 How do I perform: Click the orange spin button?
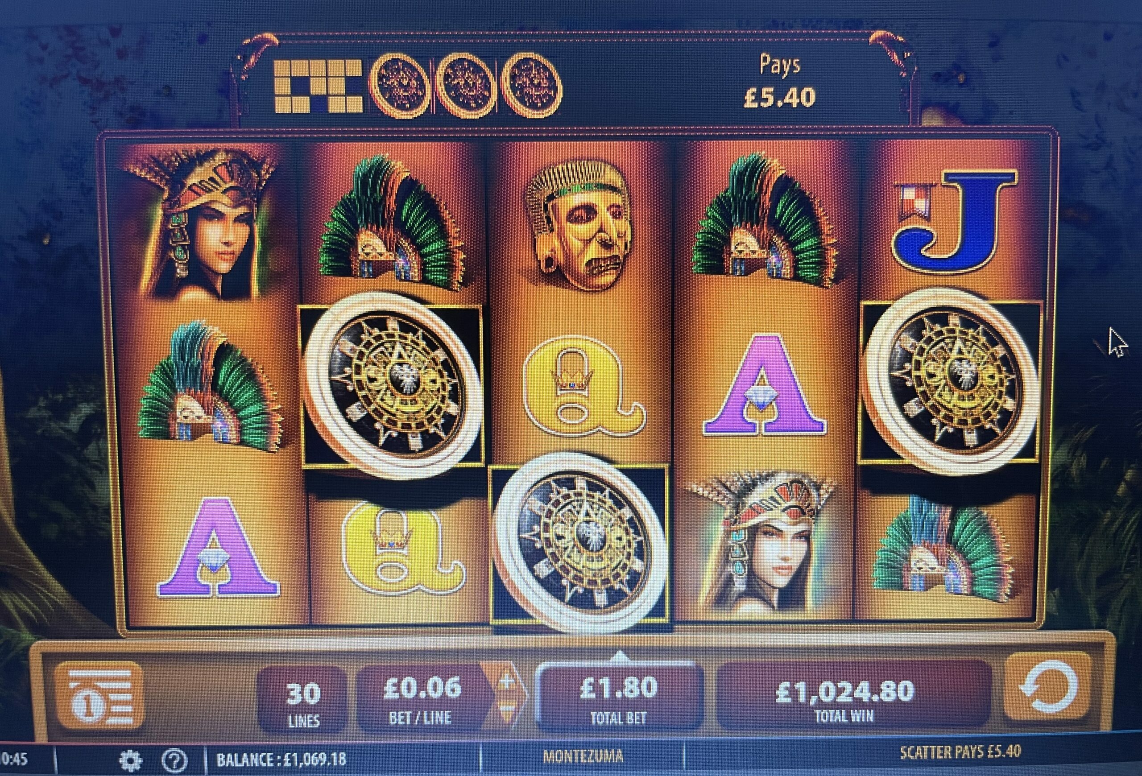(x=1047, y=691)
